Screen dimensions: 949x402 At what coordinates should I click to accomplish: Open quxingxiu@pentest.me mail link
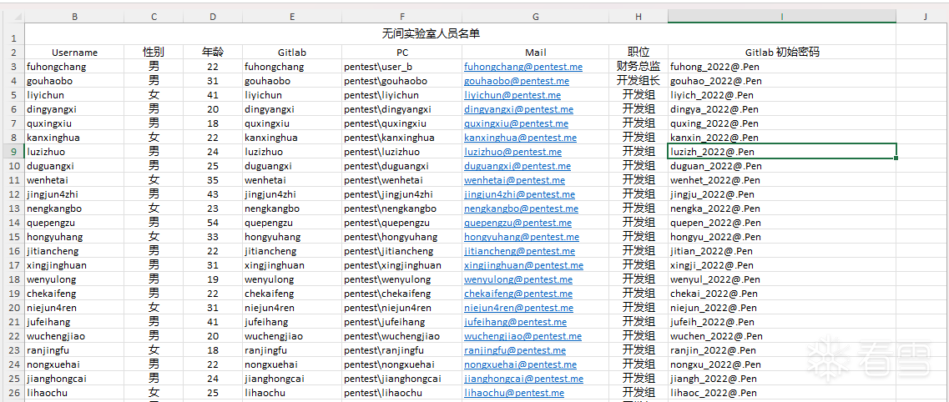point(517,123)
